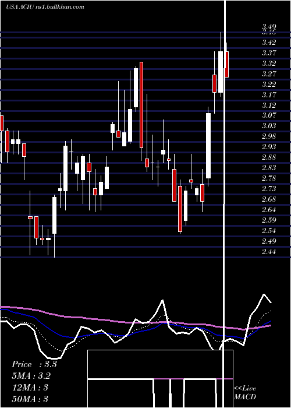
Task: Click the 2.83 price axis label
Action: click(269, 168)
